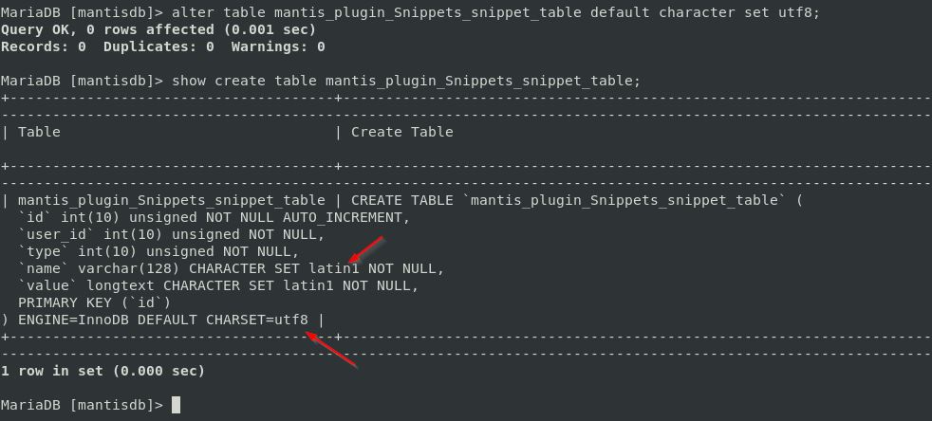Click the `type` column definition line
This screenshot has height=421, width=932.
(158, 251)
